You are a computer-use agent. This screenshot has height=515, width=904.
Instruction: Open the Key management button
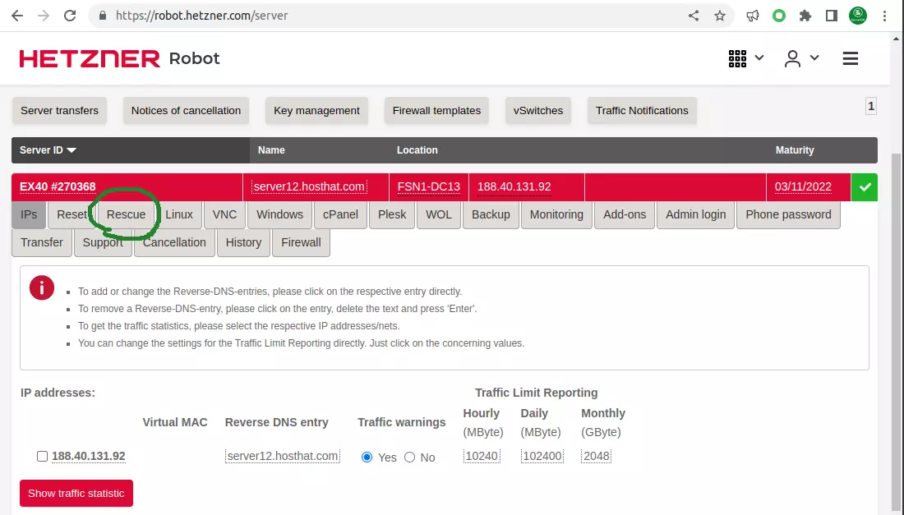click(316, 111)
